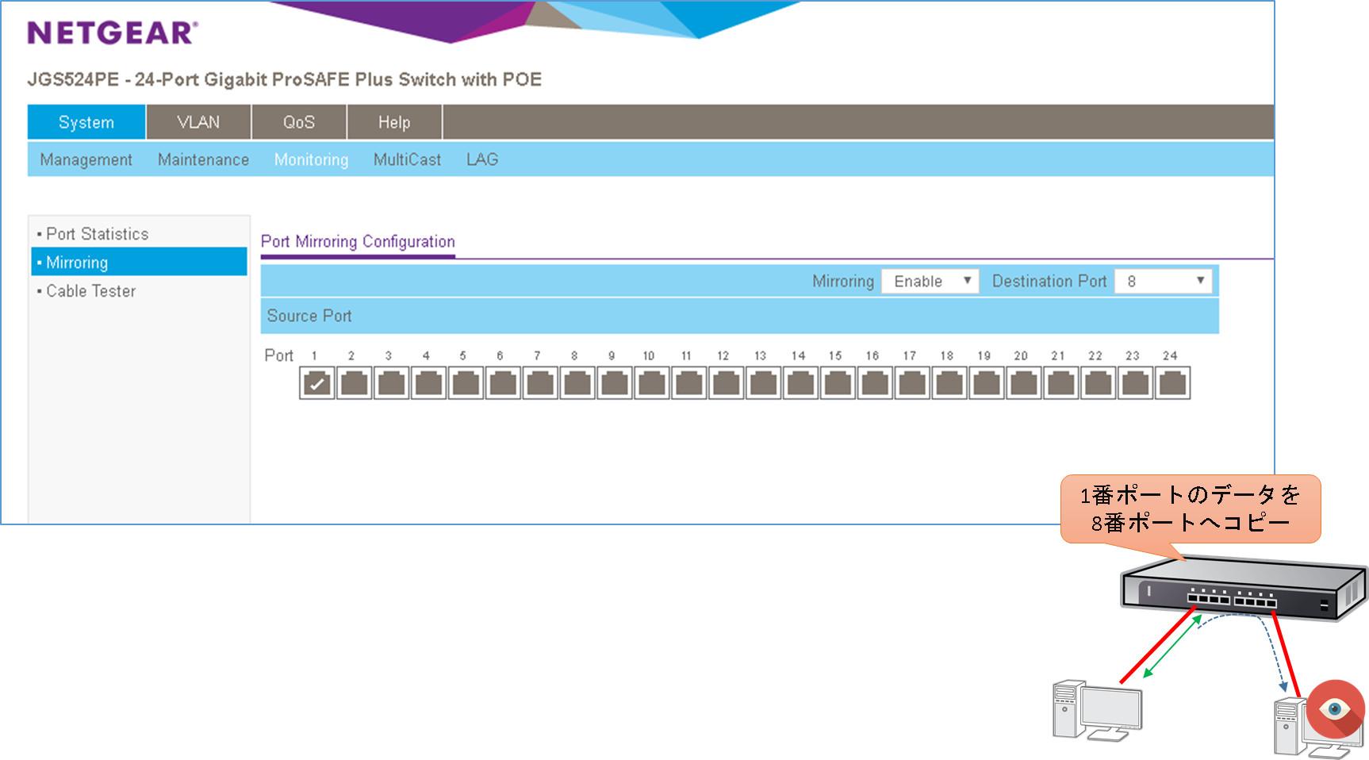
Task: Switch to the QoS tab
Action: click(299, 122)
